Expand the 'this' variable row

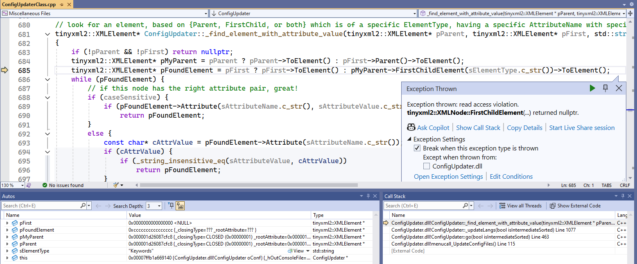(x=7, y=258)
